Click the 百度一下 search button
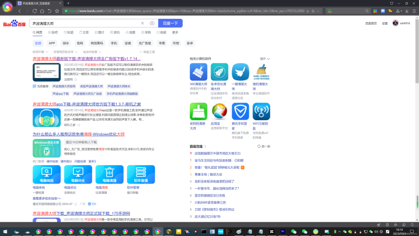The image size is (419, 236). coord(170,23)
